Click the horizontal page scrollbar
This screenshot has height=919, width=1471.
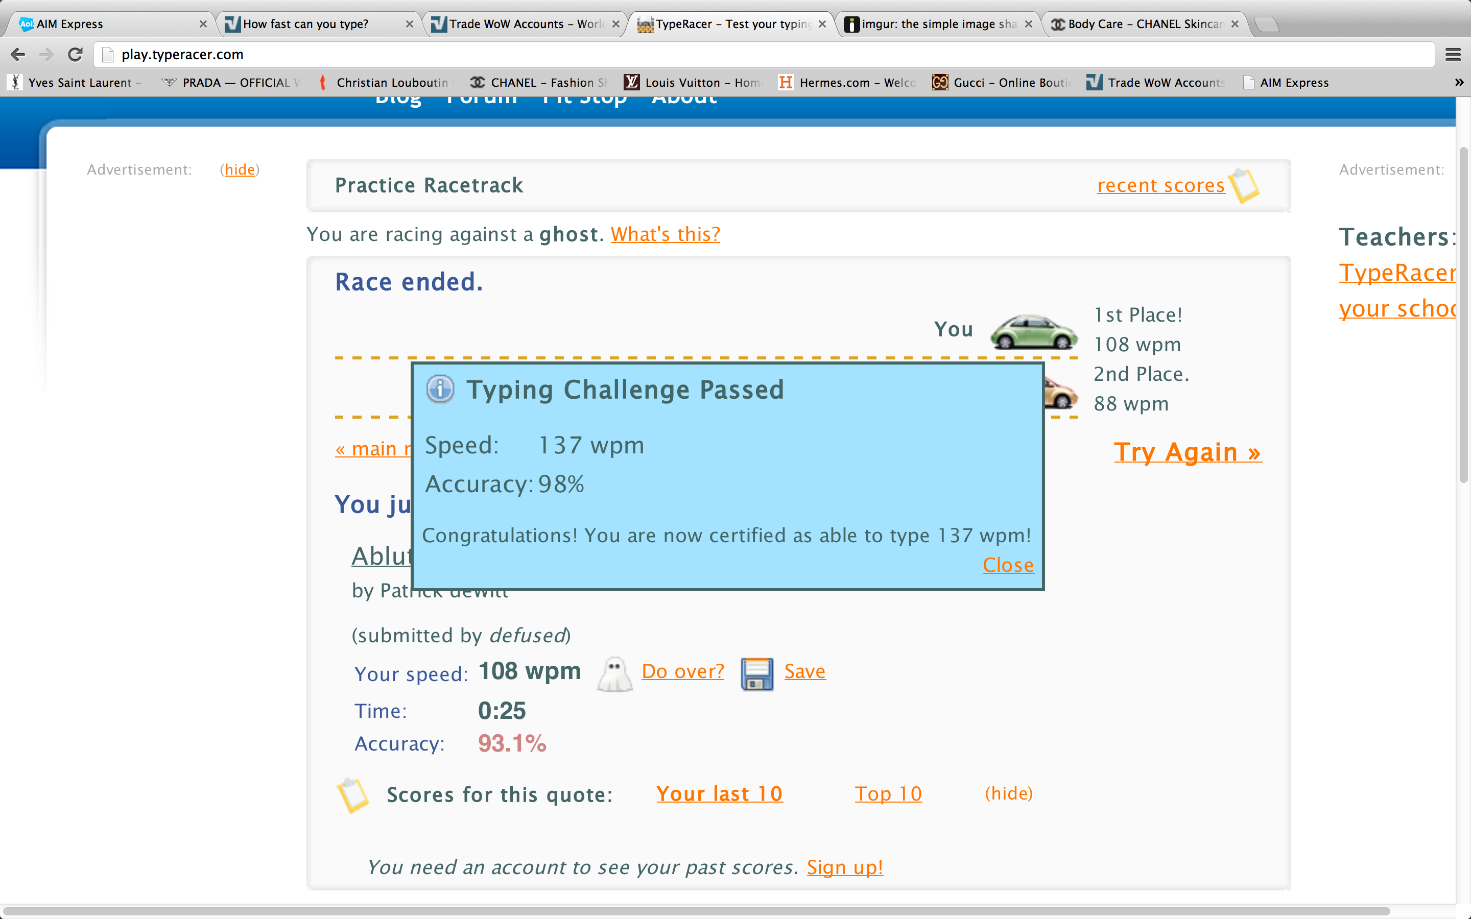pos(696,911)
